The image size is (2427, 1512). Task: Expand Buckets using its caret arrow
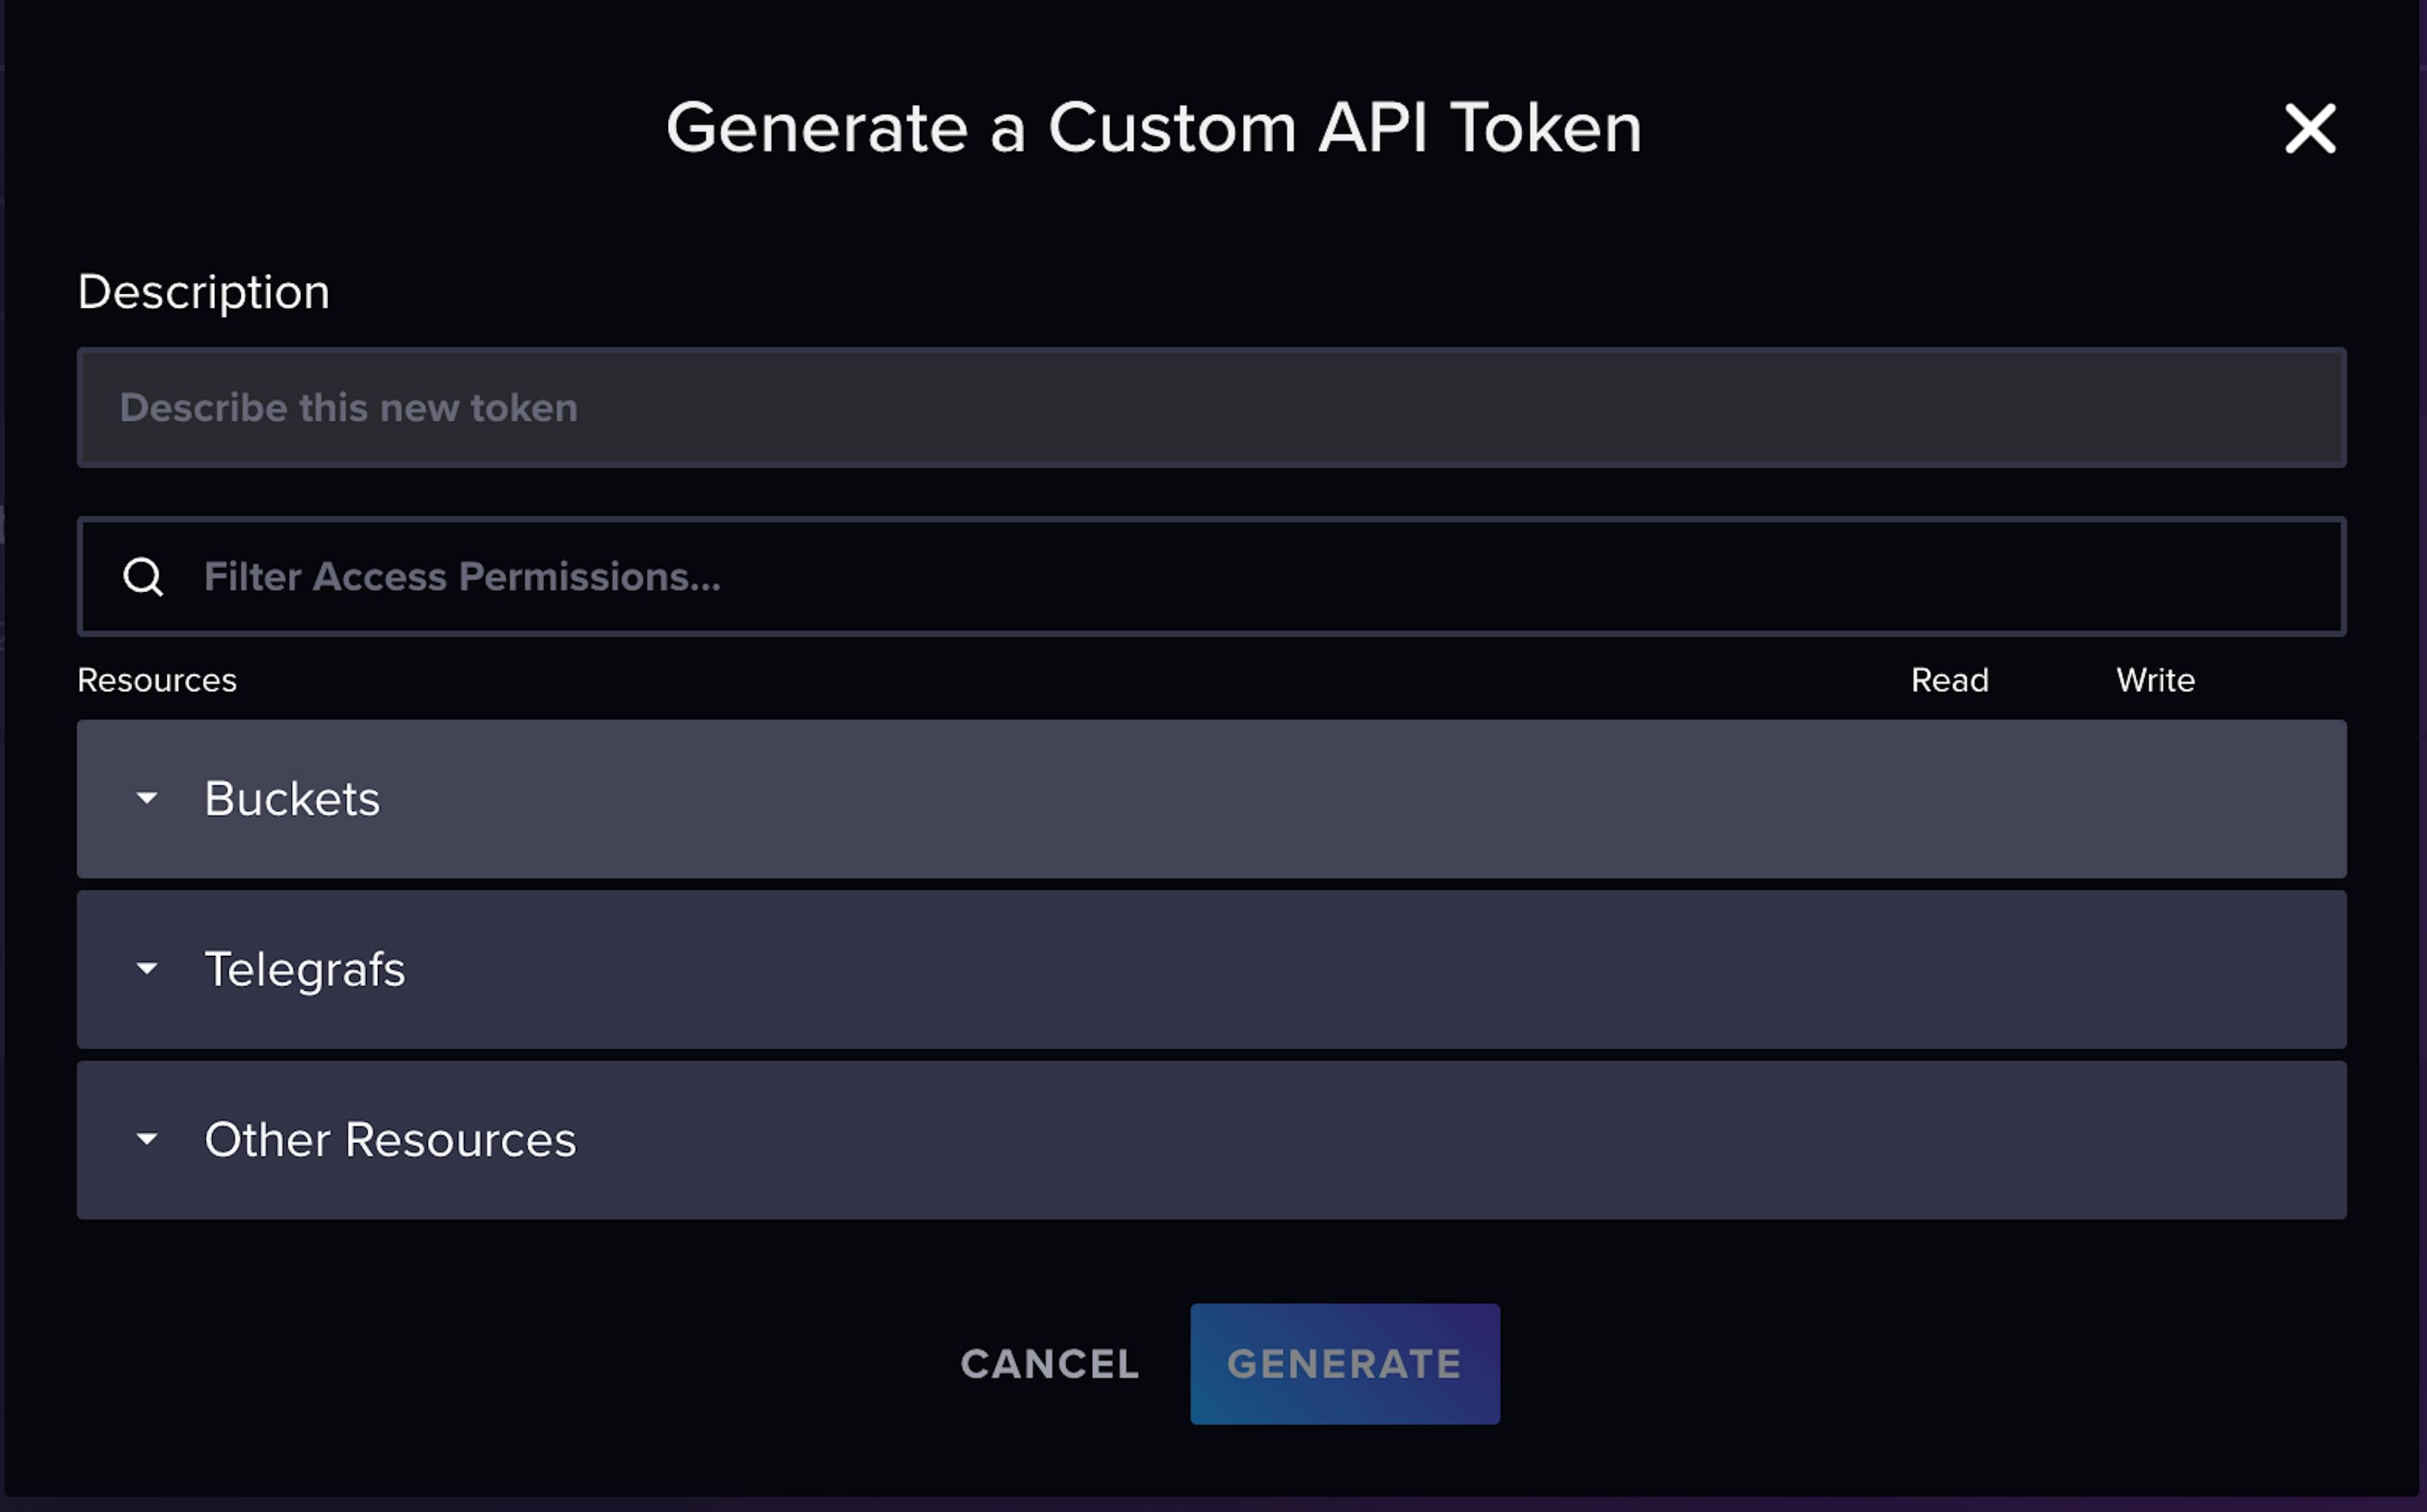tap(147, 798)
